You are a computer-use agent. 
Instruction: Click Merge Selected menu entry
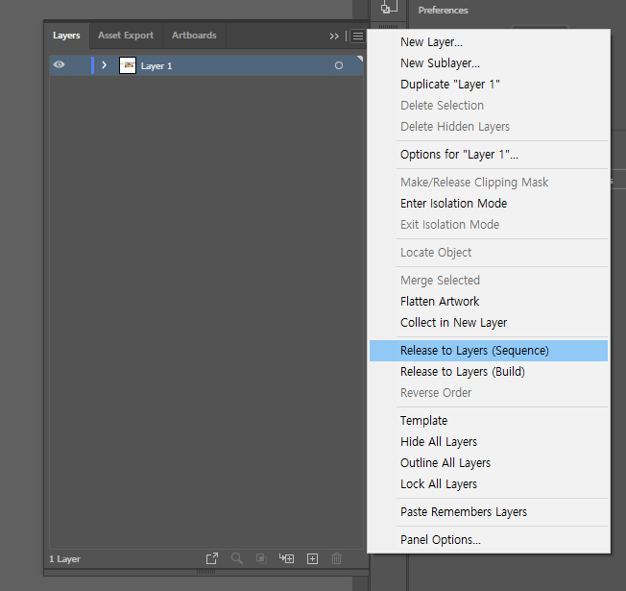pyautogui.click(x=489, y=281)
